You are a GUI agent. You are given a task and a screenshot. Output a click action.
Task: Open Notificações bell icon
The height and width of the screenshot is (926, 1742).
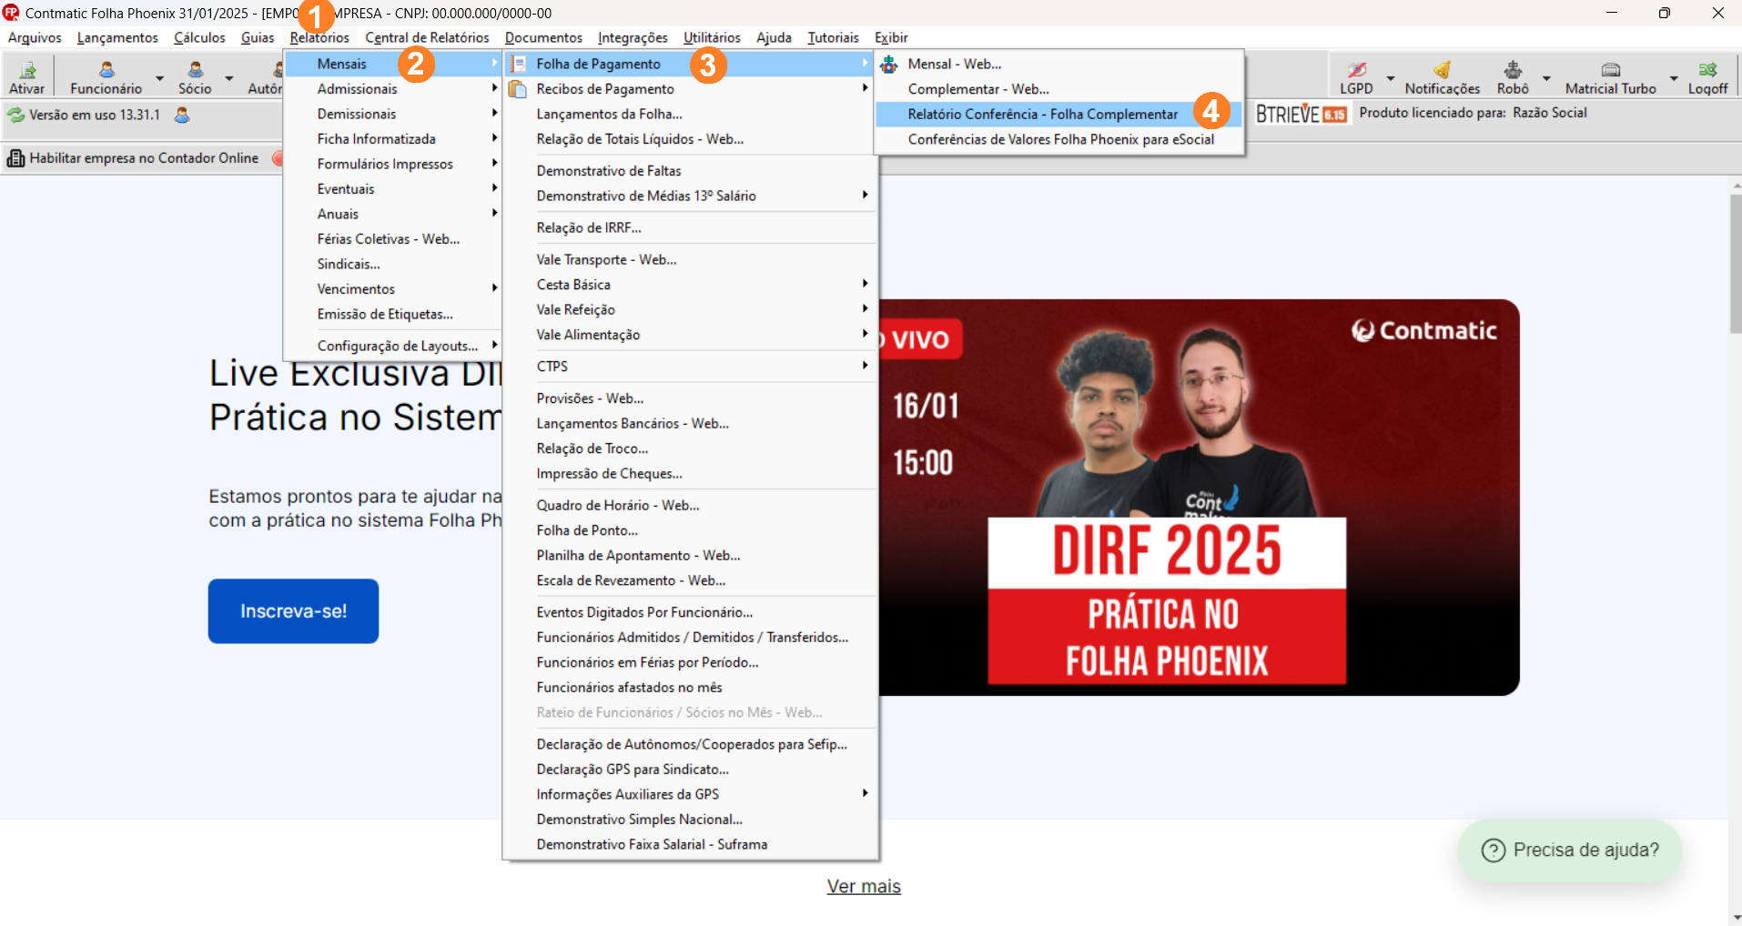(1442, 70)
